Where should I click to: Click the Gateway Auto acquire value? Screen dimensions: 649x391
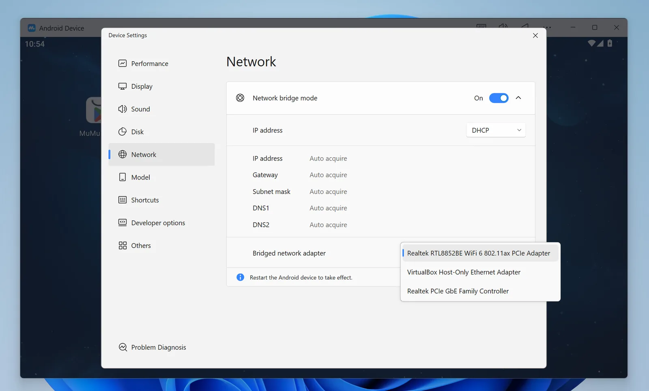coord(328,175)
